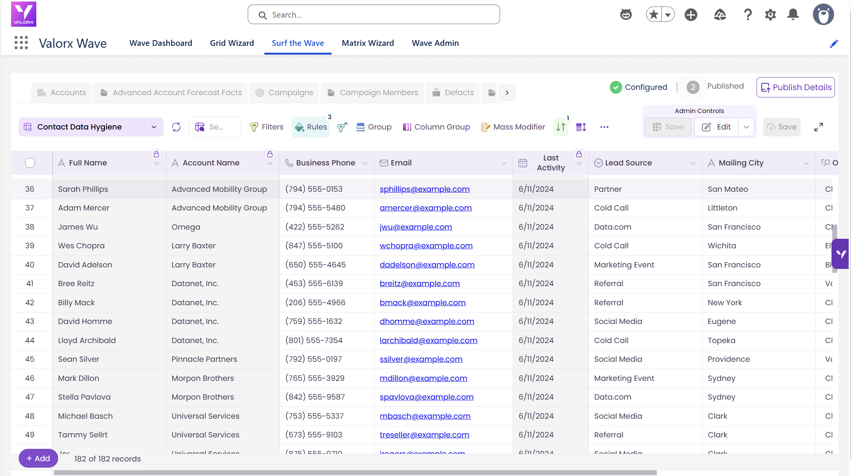Click the Publish Details button
Screen dimensions: 851x476
[x=796, y=87]
